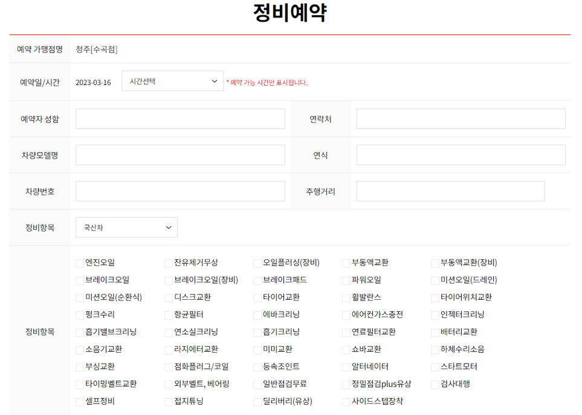Screen dimensions: 582x415
Task: Click the reservation date 2023-03-16
Action: [x=93, y=82]
